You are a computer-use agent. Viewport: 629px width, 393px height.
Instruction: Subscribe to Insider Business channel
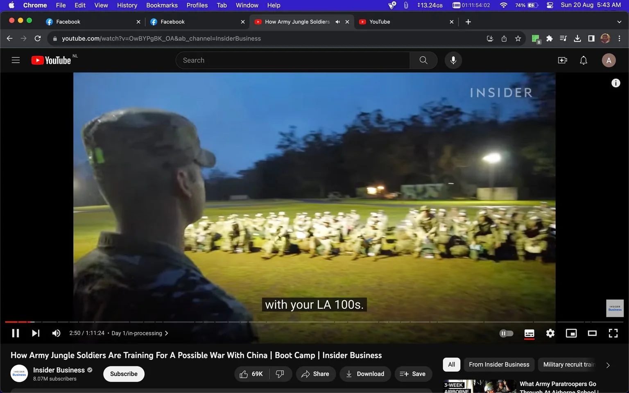coord(124,374)
